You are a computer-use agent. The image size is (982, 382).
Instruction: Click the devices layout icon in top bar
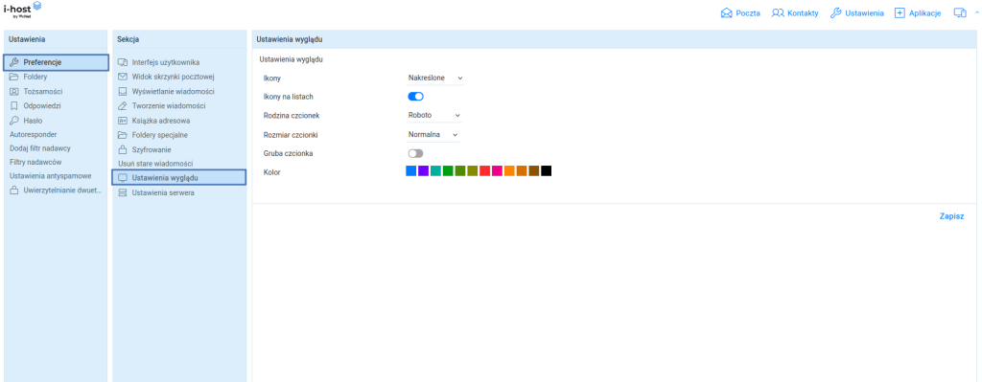coord(959,13)
